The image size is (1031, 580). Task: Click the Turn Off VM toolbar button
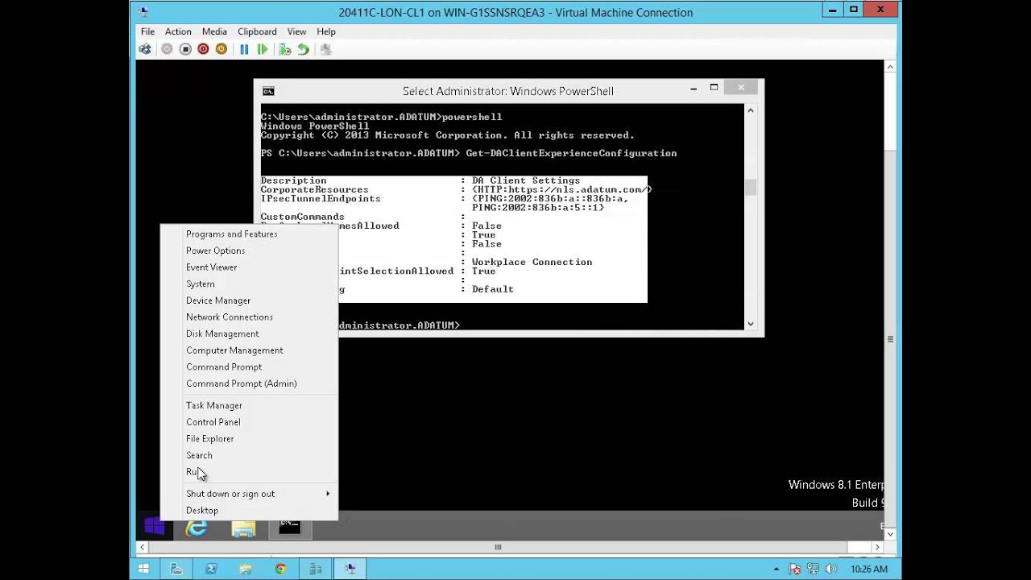185,49
